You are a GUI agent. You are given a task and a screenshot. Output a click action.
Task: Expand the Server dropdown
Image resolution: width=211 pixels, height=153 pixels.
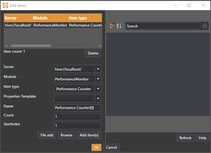tap(98, 69)
